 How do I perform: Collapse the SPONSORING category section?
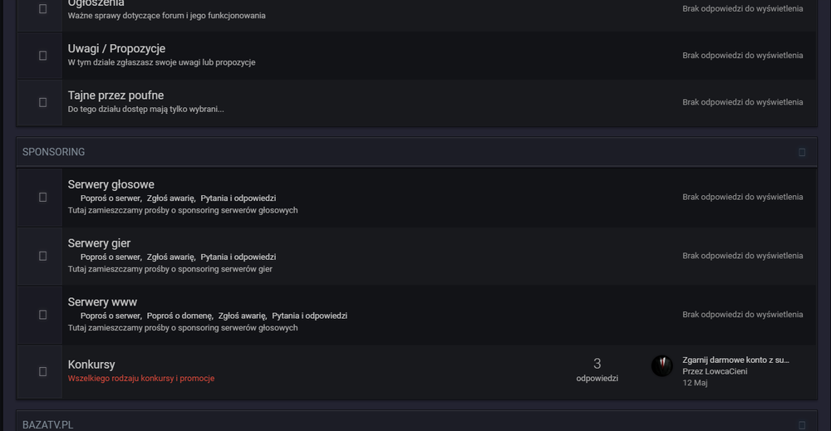(x=802, y=153)
